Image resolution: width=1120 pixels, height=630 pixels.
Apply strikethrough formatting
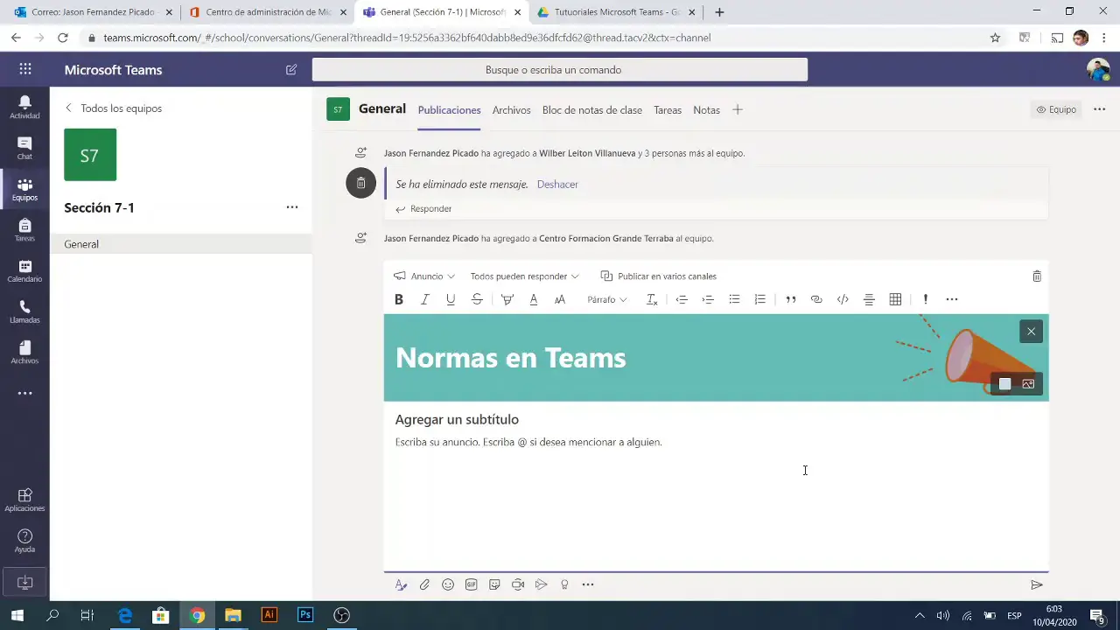(477, 299)
